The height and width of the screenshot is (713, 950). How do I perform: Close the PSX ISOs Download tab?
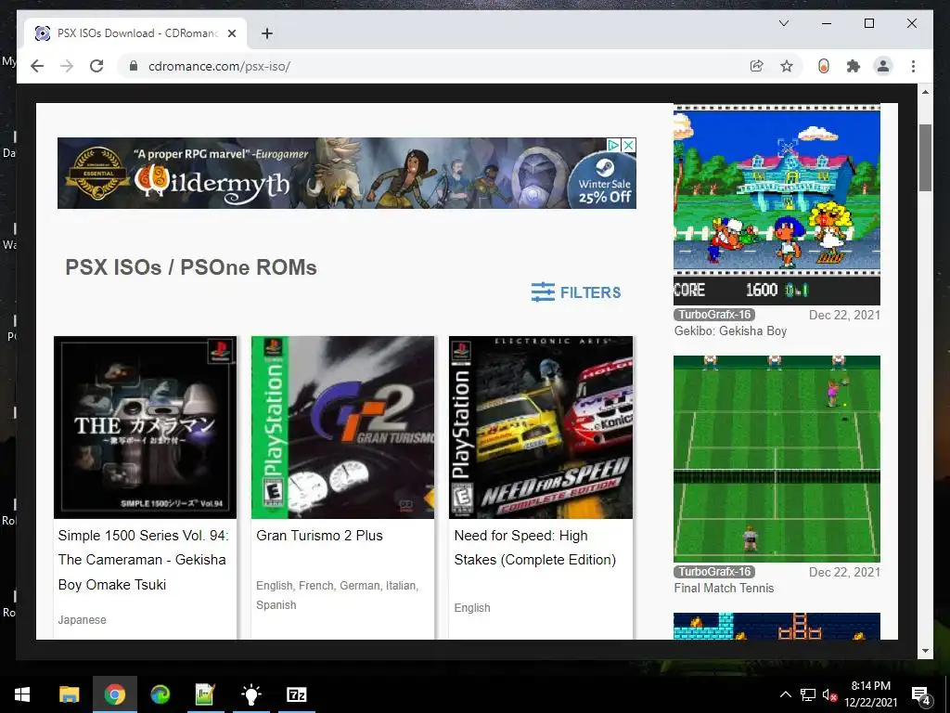click(x=231, y=33)
